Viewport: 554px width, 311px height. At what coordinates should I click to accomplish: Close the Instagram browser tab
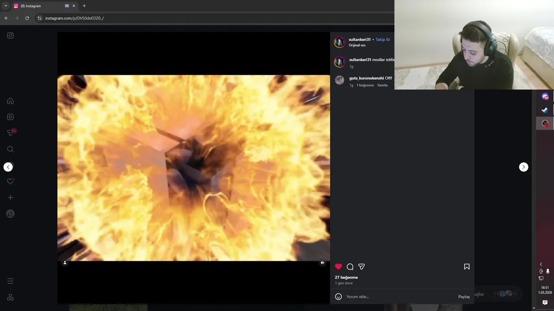pos(74,6)
